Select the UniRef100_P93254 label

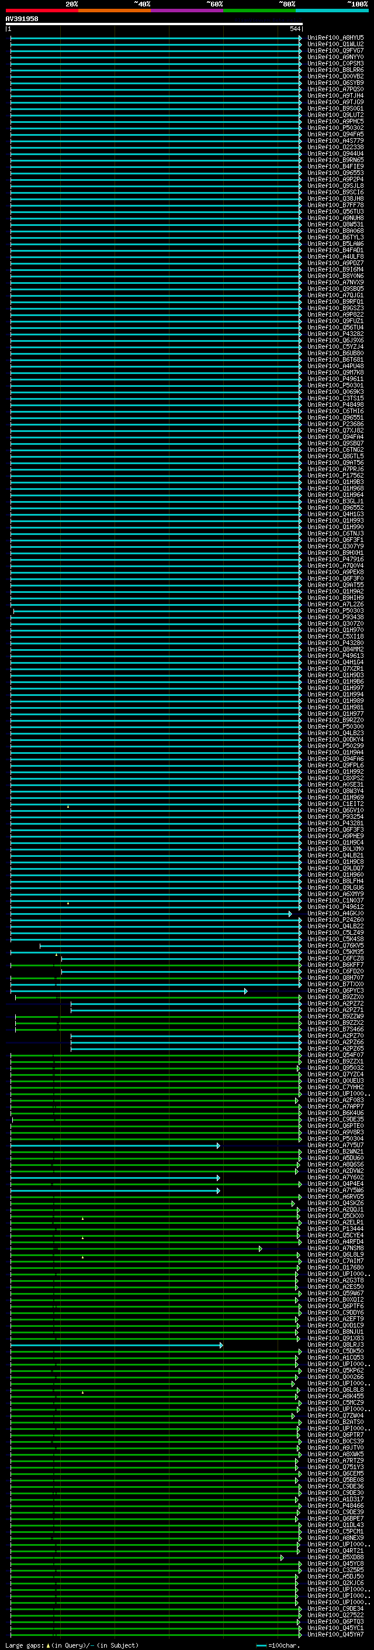tap(335, 817)
